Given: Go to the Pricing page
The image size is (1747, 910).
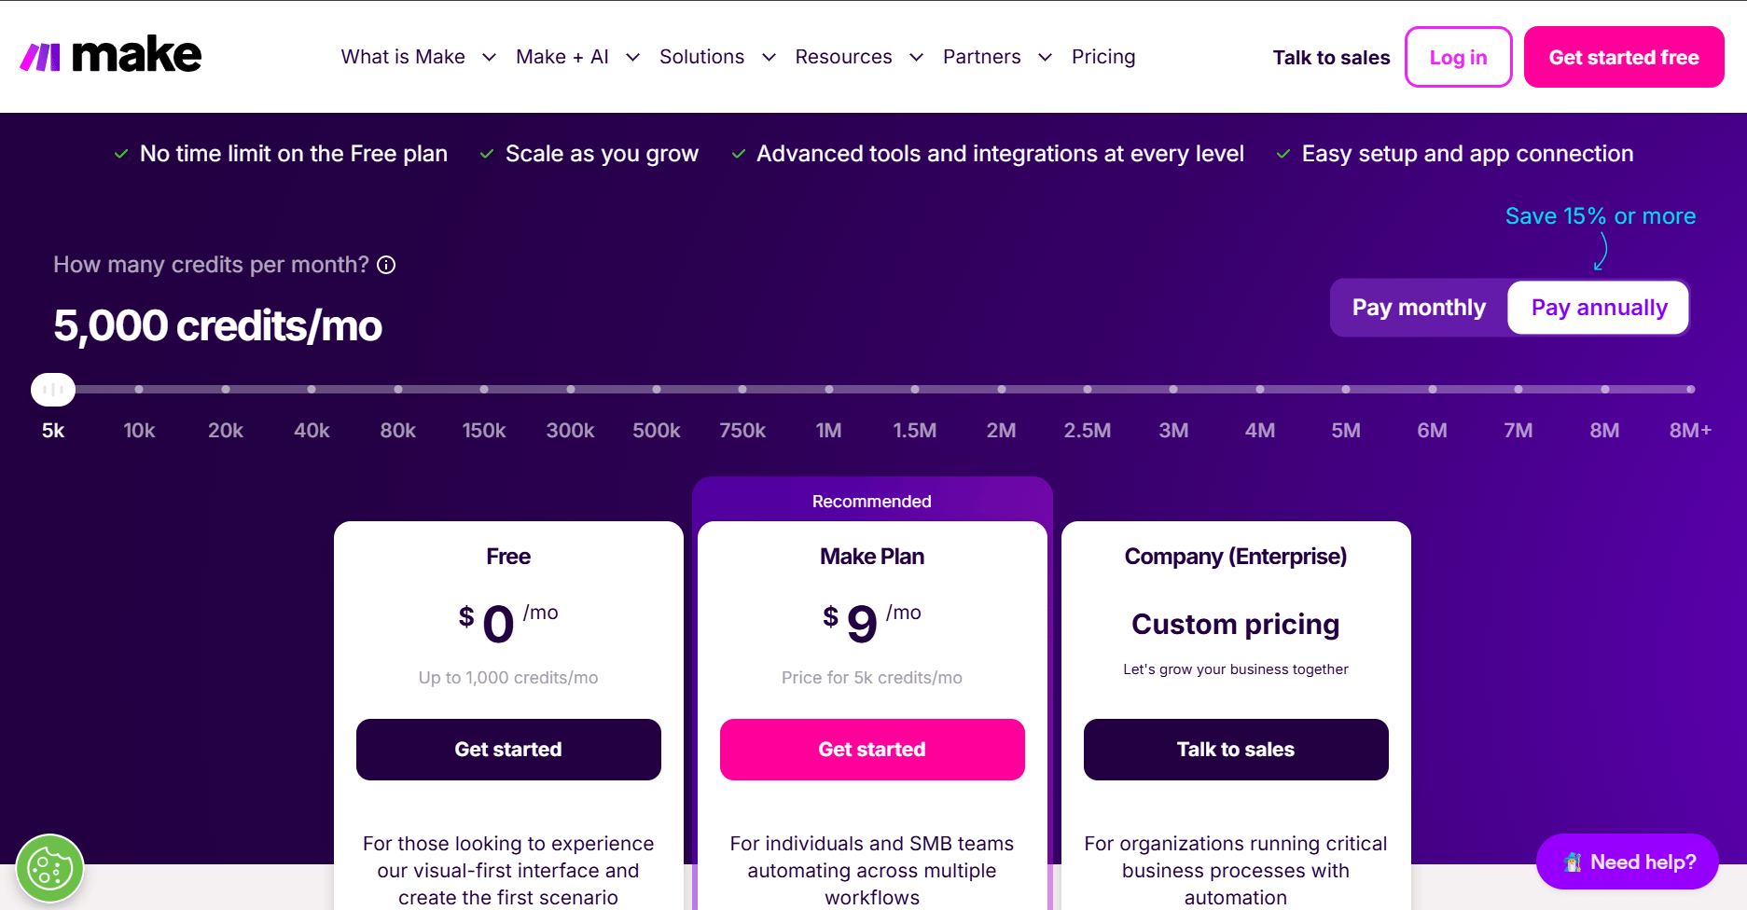Looking at the screenshot, I should [x=1103, y=57].
